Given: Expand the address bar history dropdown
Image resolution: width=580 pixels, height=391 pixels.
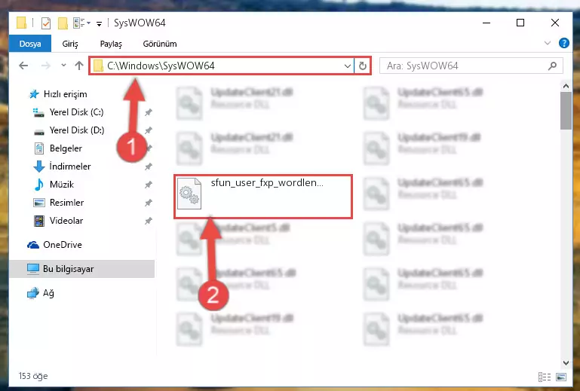Looking at the screenshot, I should point(348,66).
